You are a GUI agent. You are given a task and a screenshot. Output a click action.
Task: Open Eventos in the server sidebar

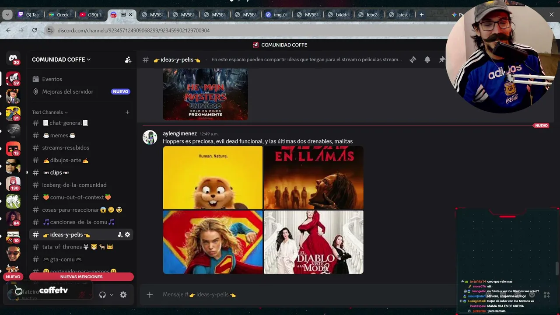coord(81,79)
